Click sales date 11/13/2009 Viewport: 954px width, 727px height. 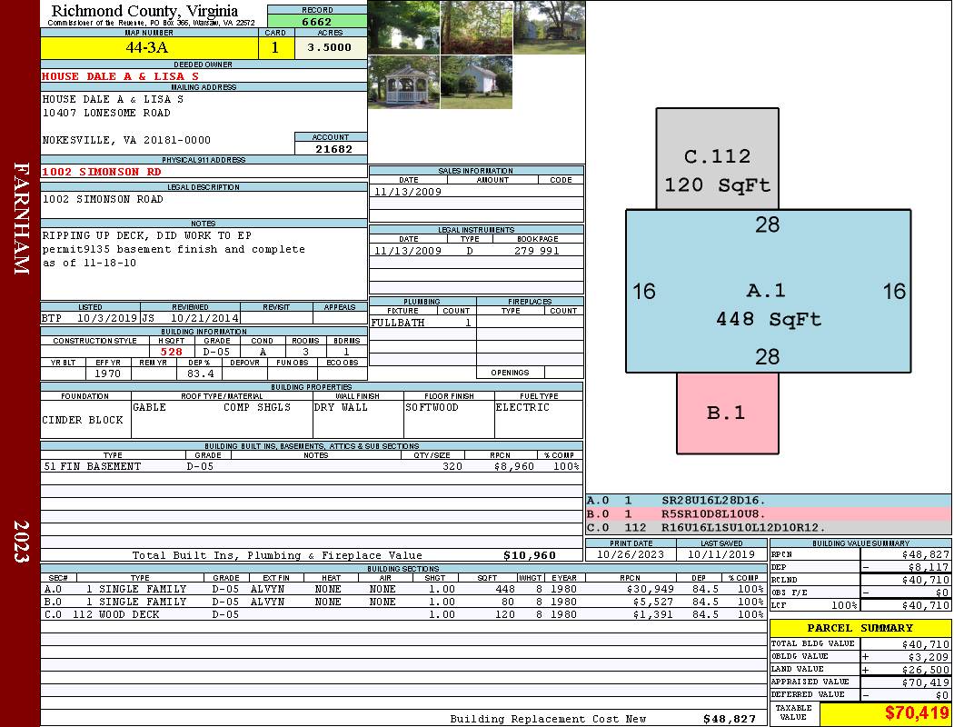pos(408,192)
